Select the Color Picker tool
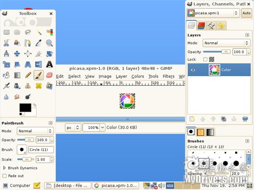The image size is (254, 190). point(39,43)
